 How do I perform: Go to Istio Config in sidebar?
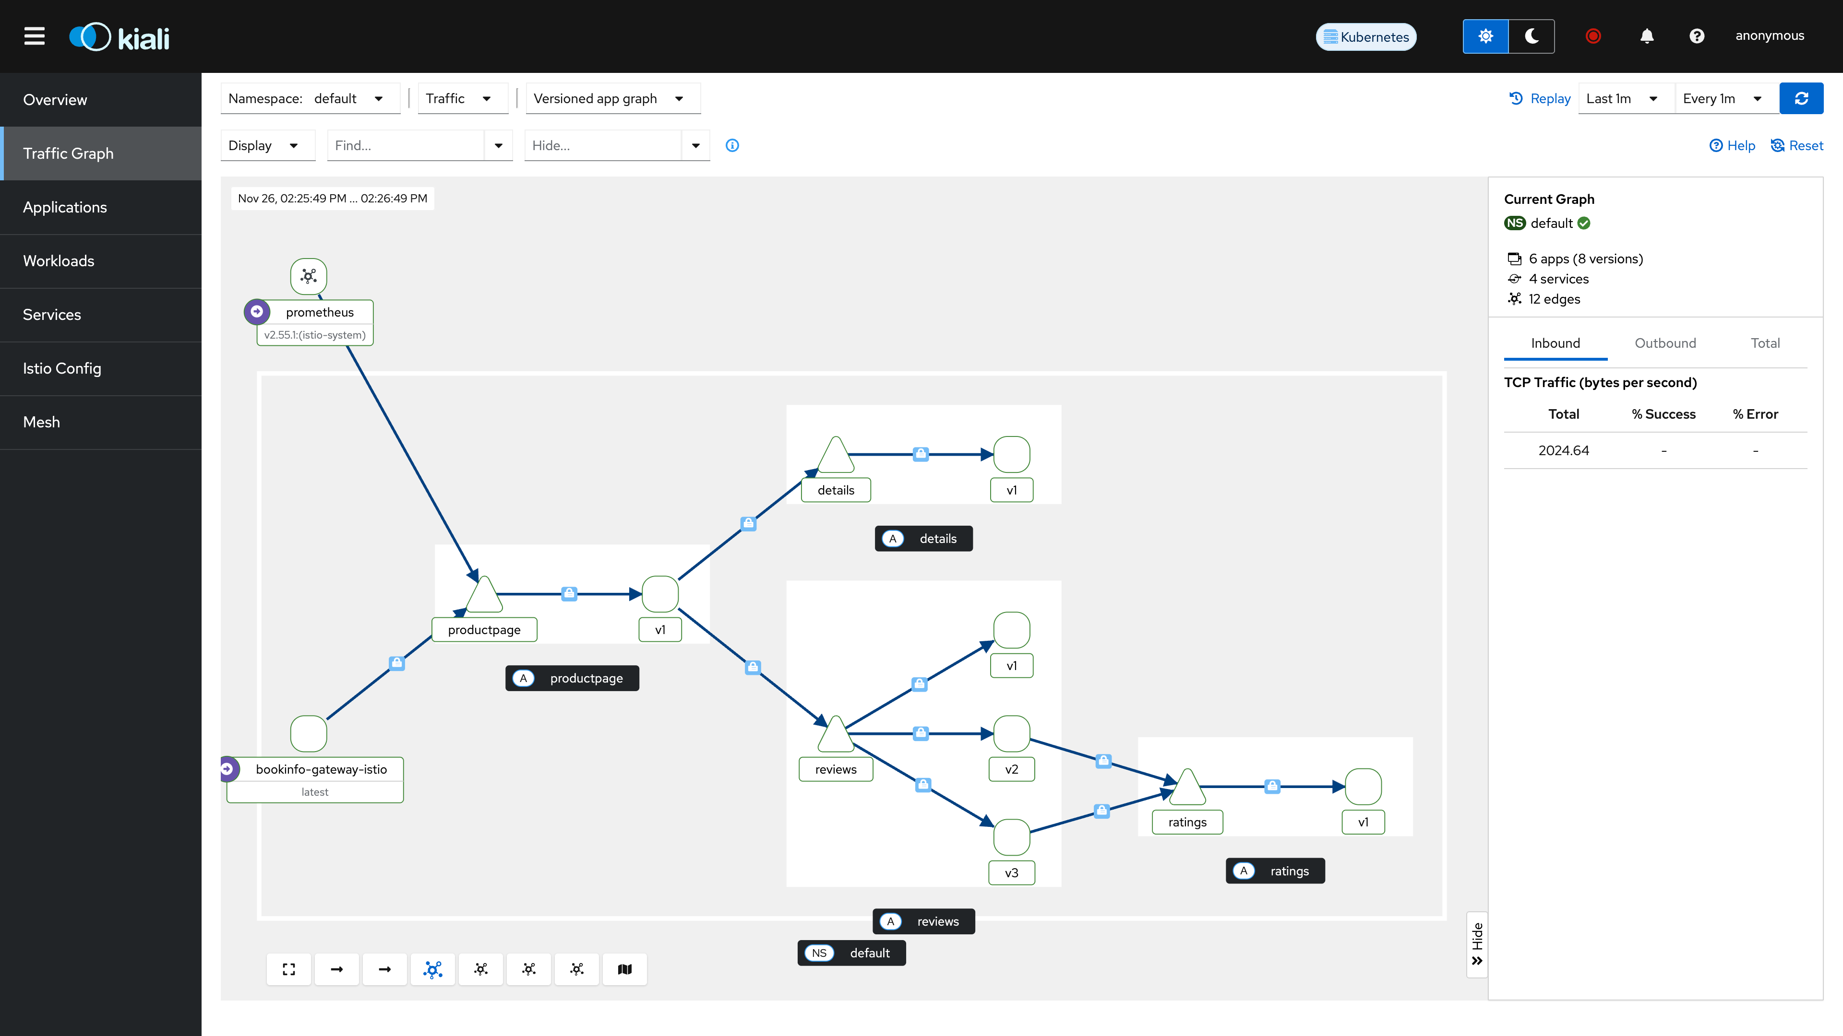62,368
